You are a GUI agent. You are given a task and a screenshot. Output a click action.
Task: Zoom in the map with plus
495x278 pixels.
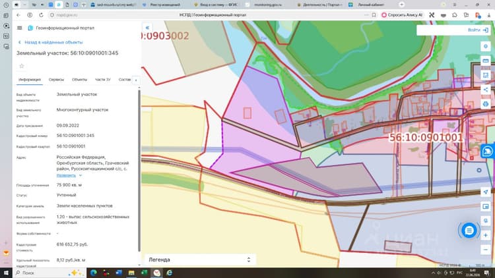point(486,235)
